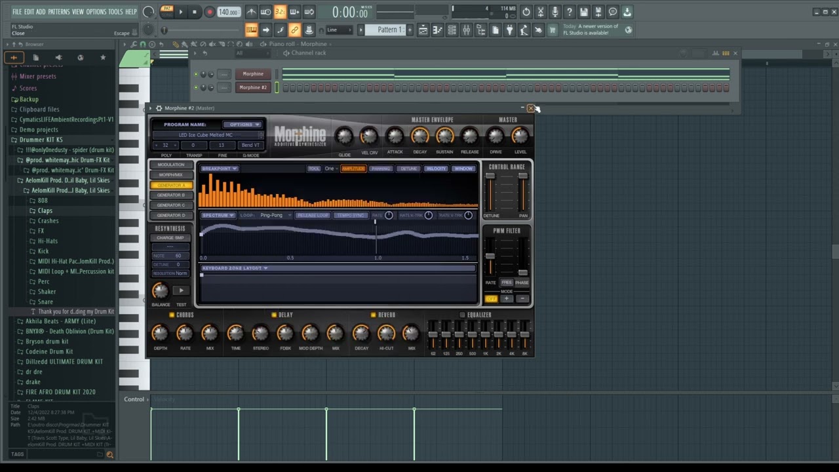Select the Claps folder in browser
The height and width of the screenshot is (472, 839).
click(x=45, y=210)
